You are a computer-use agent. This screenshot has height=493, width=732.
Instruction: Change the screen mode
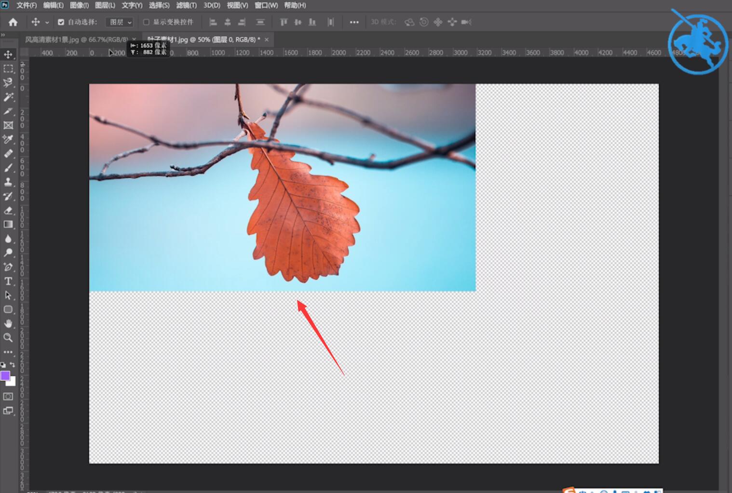(8, 411)
